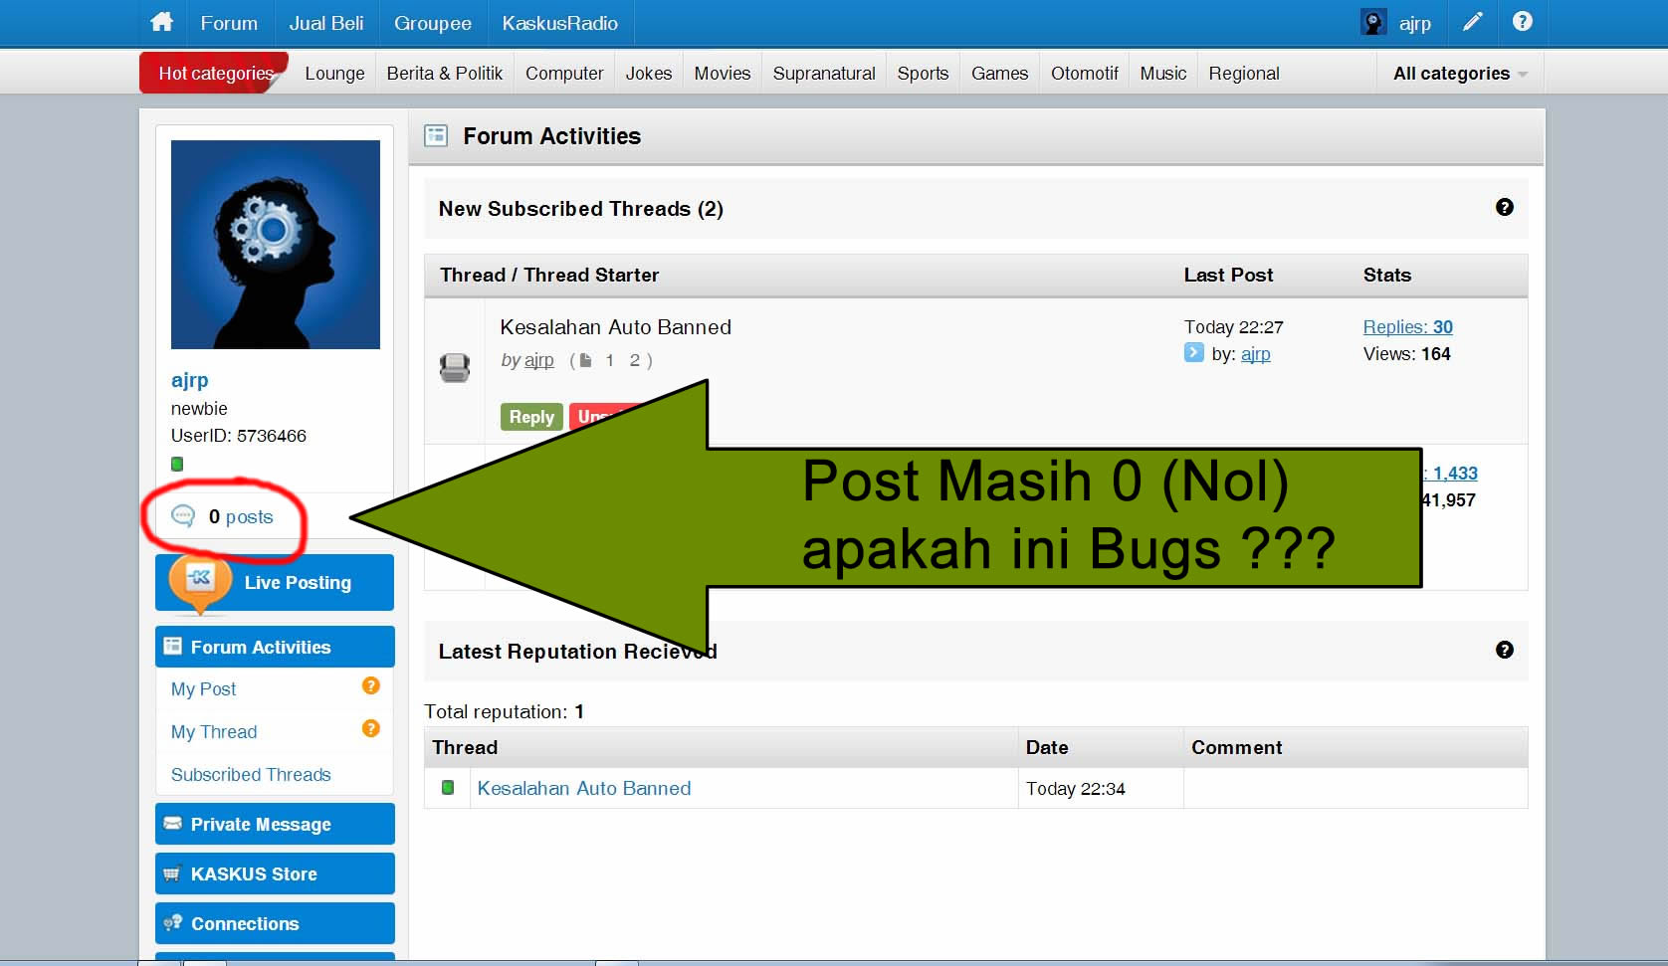The height and width of the screenshot is (966, 1668).
Task: Click the Today 22:27 last post time
Action: (1233, 327)
